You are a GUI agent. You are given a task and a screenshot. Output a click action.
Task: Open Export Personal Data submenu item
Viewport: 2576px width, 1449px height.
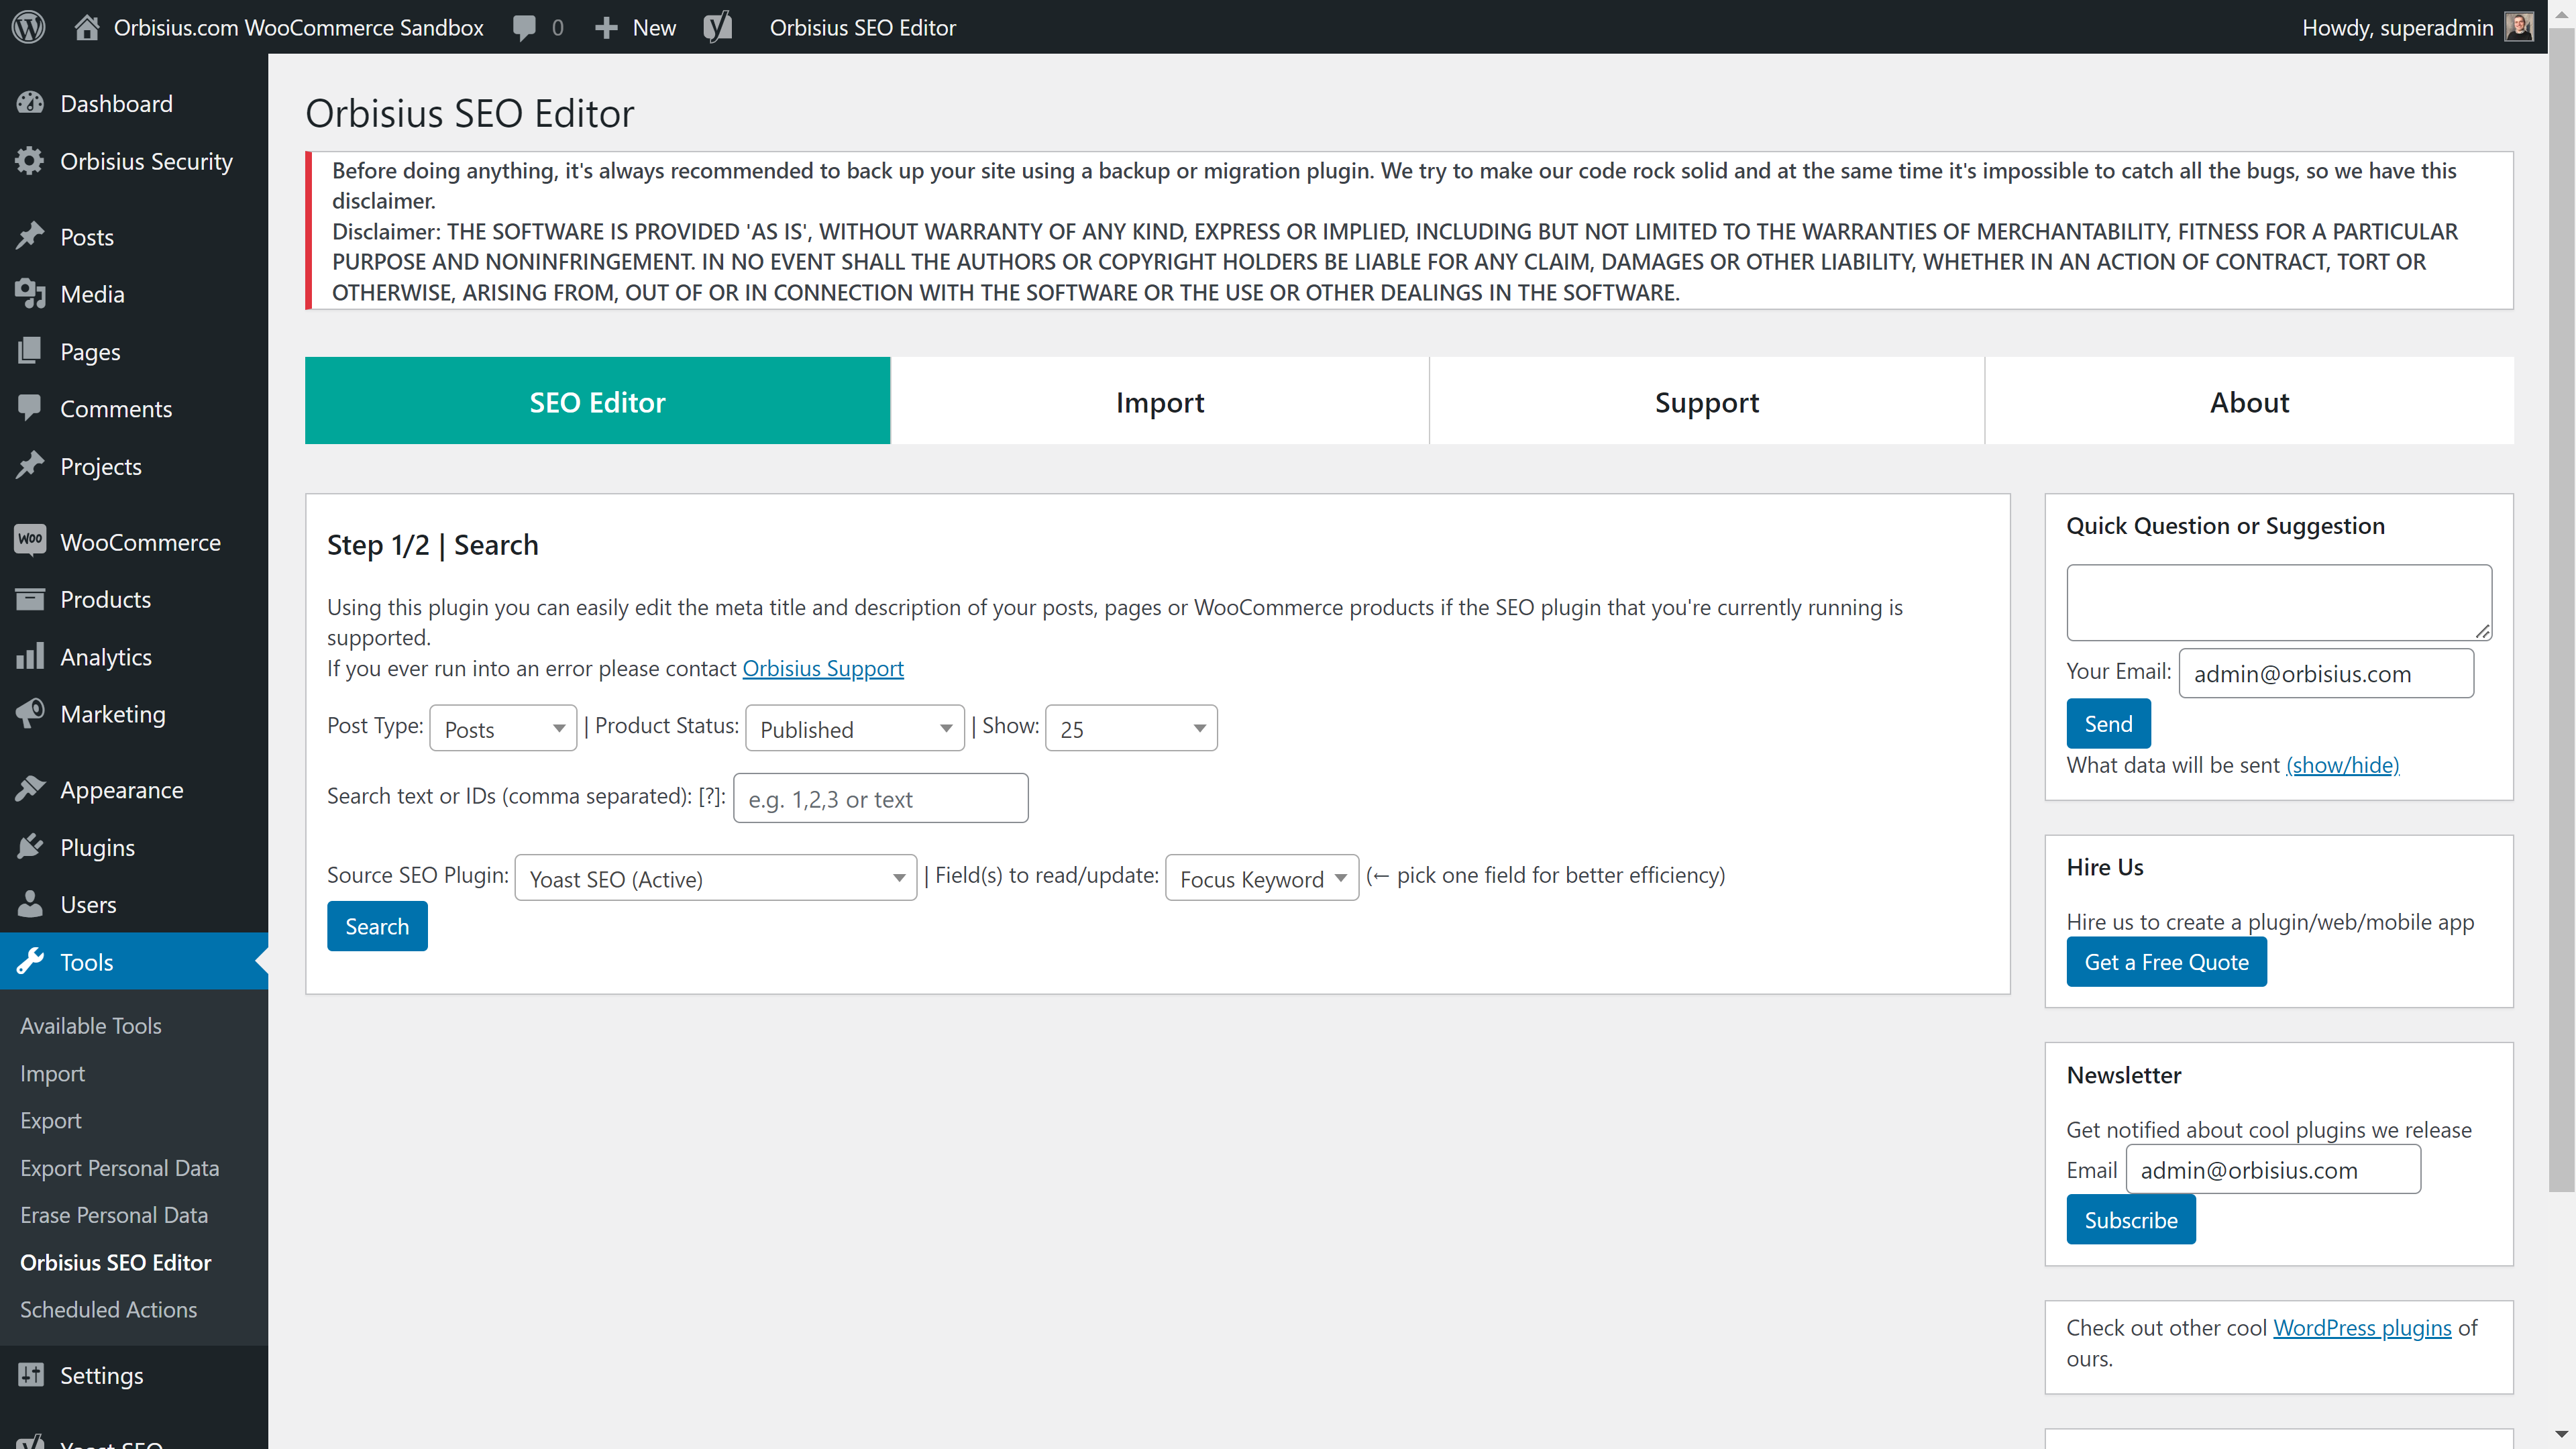120,1167
